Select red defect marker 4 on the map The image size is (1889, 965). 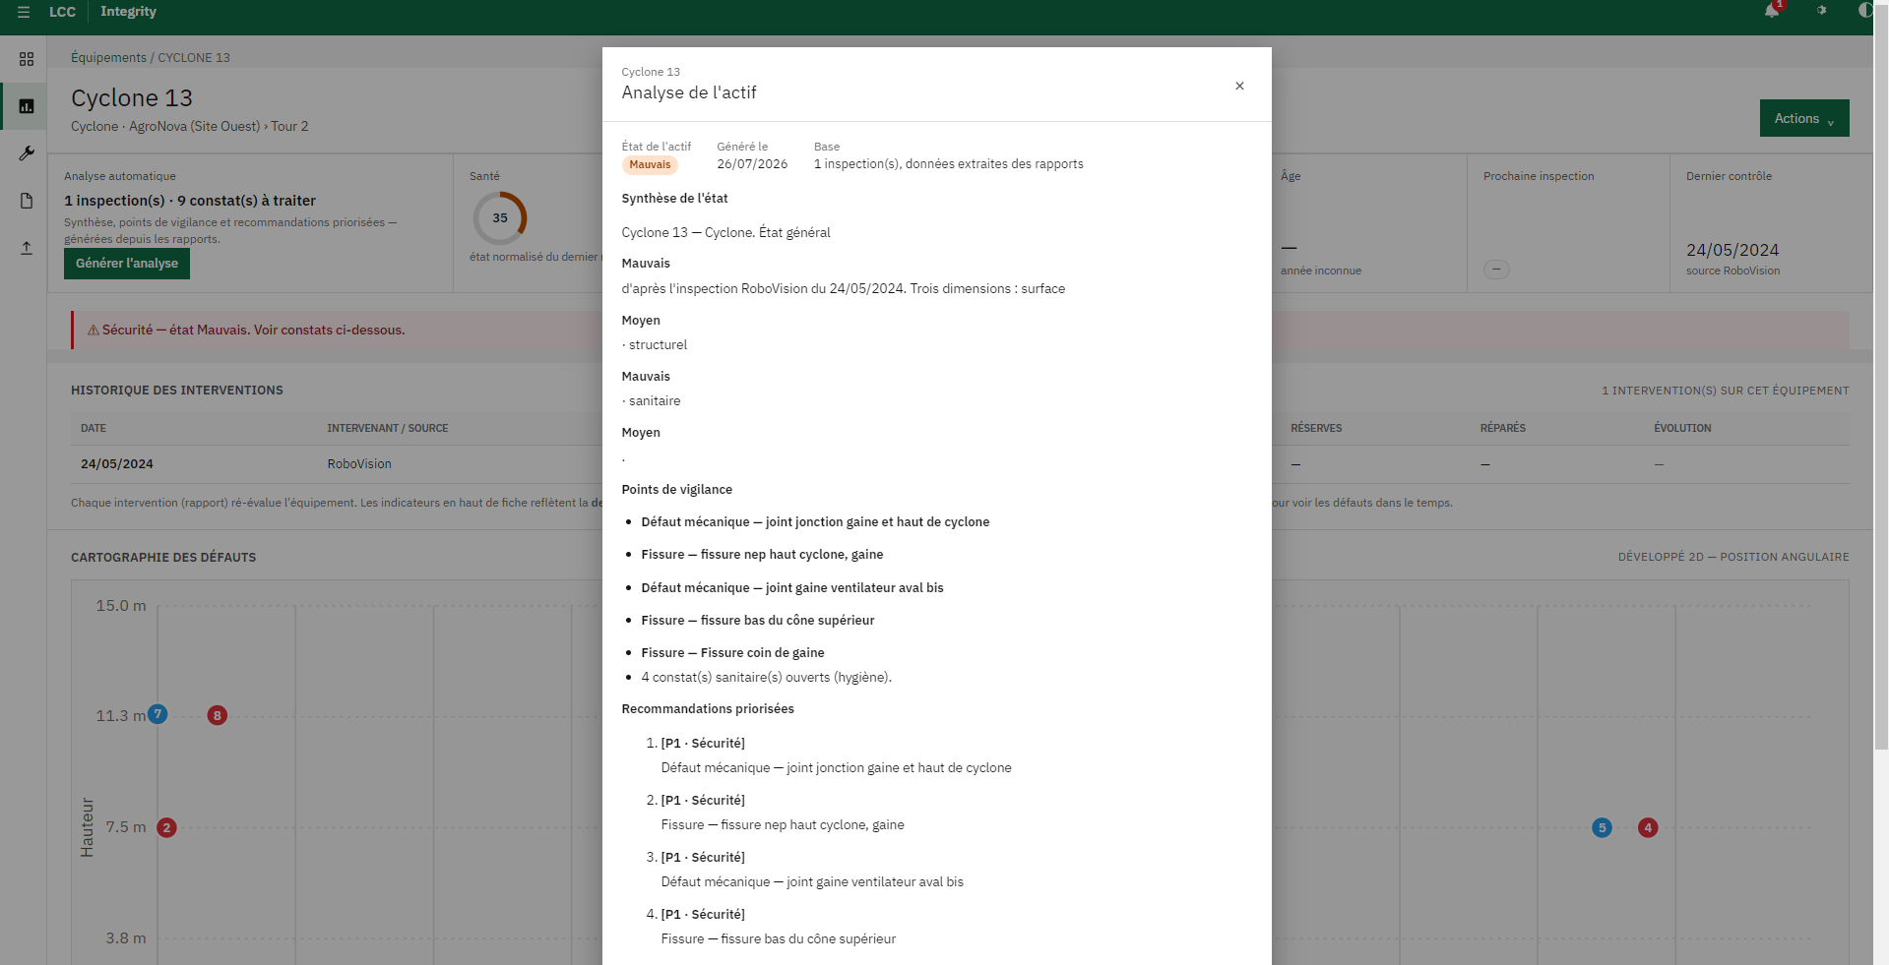(x=1648, y=827)
